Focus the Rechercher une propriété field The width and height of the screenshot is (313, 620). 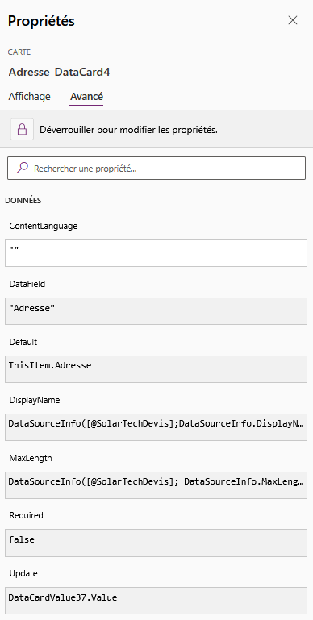point(156,168)
